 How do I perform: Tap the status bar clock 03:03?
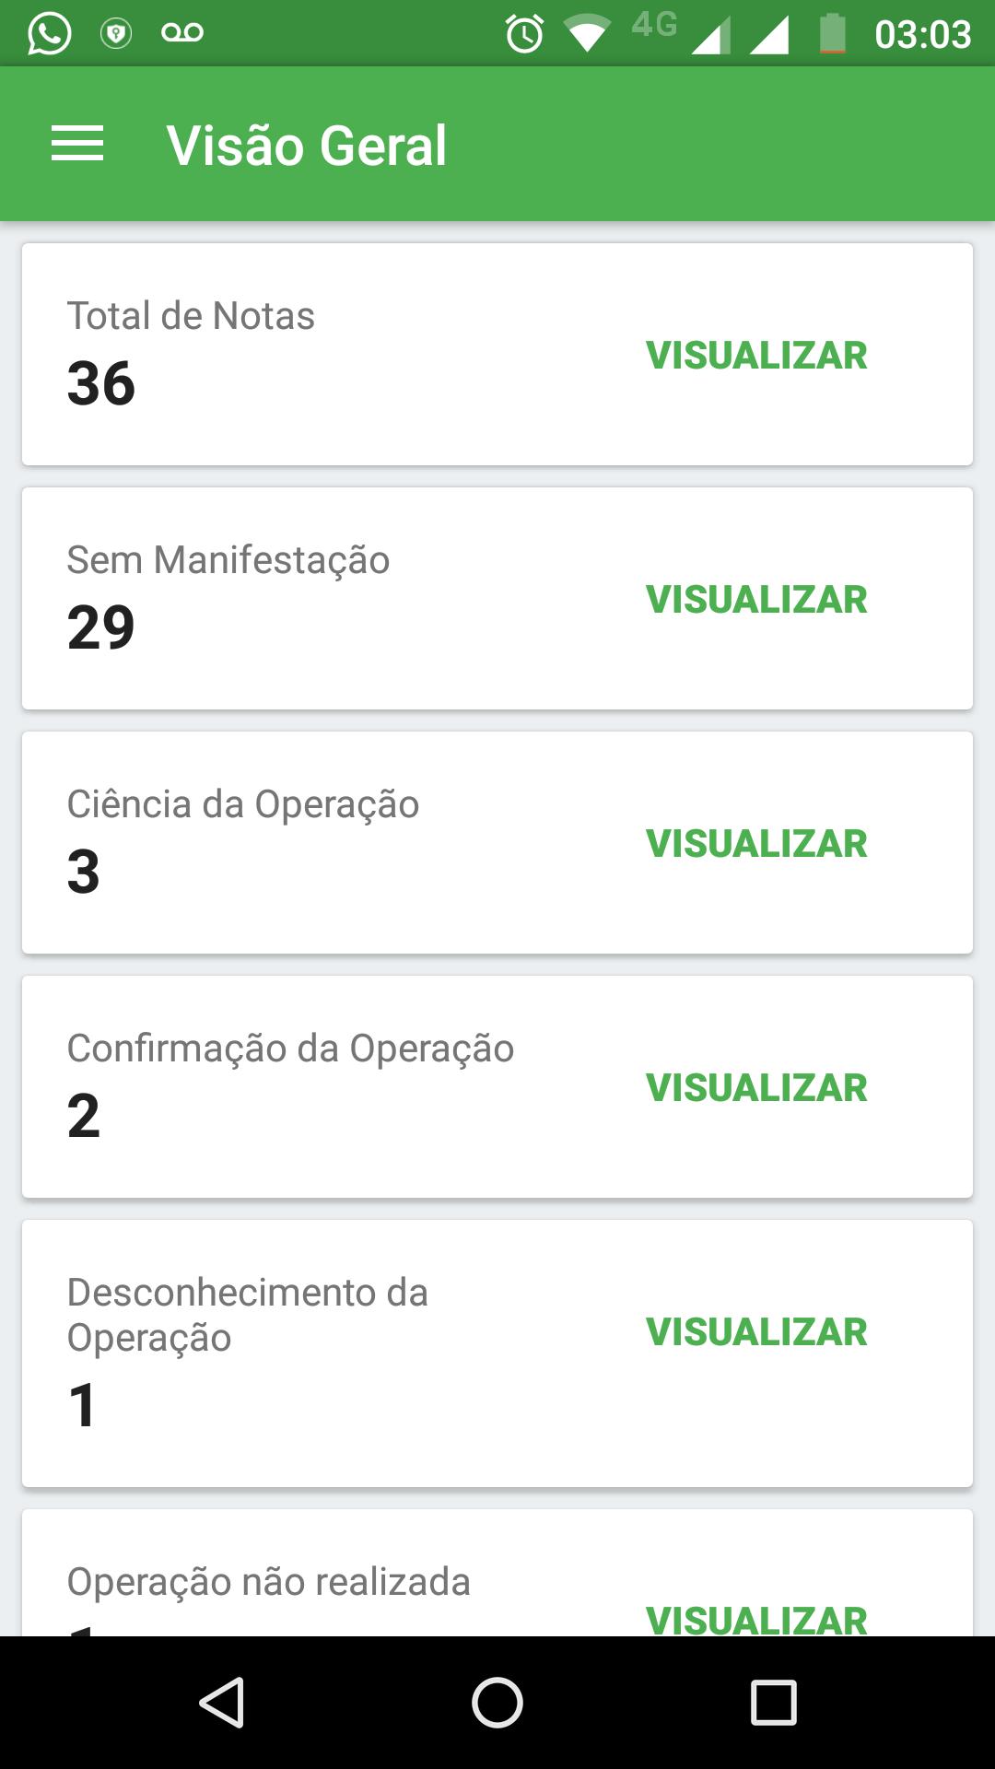tap(922, 35)
